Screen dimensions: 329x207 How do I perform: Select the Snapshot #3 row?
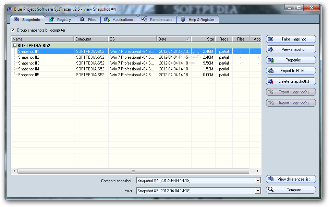pyautogui.click(x=136, y=63)
